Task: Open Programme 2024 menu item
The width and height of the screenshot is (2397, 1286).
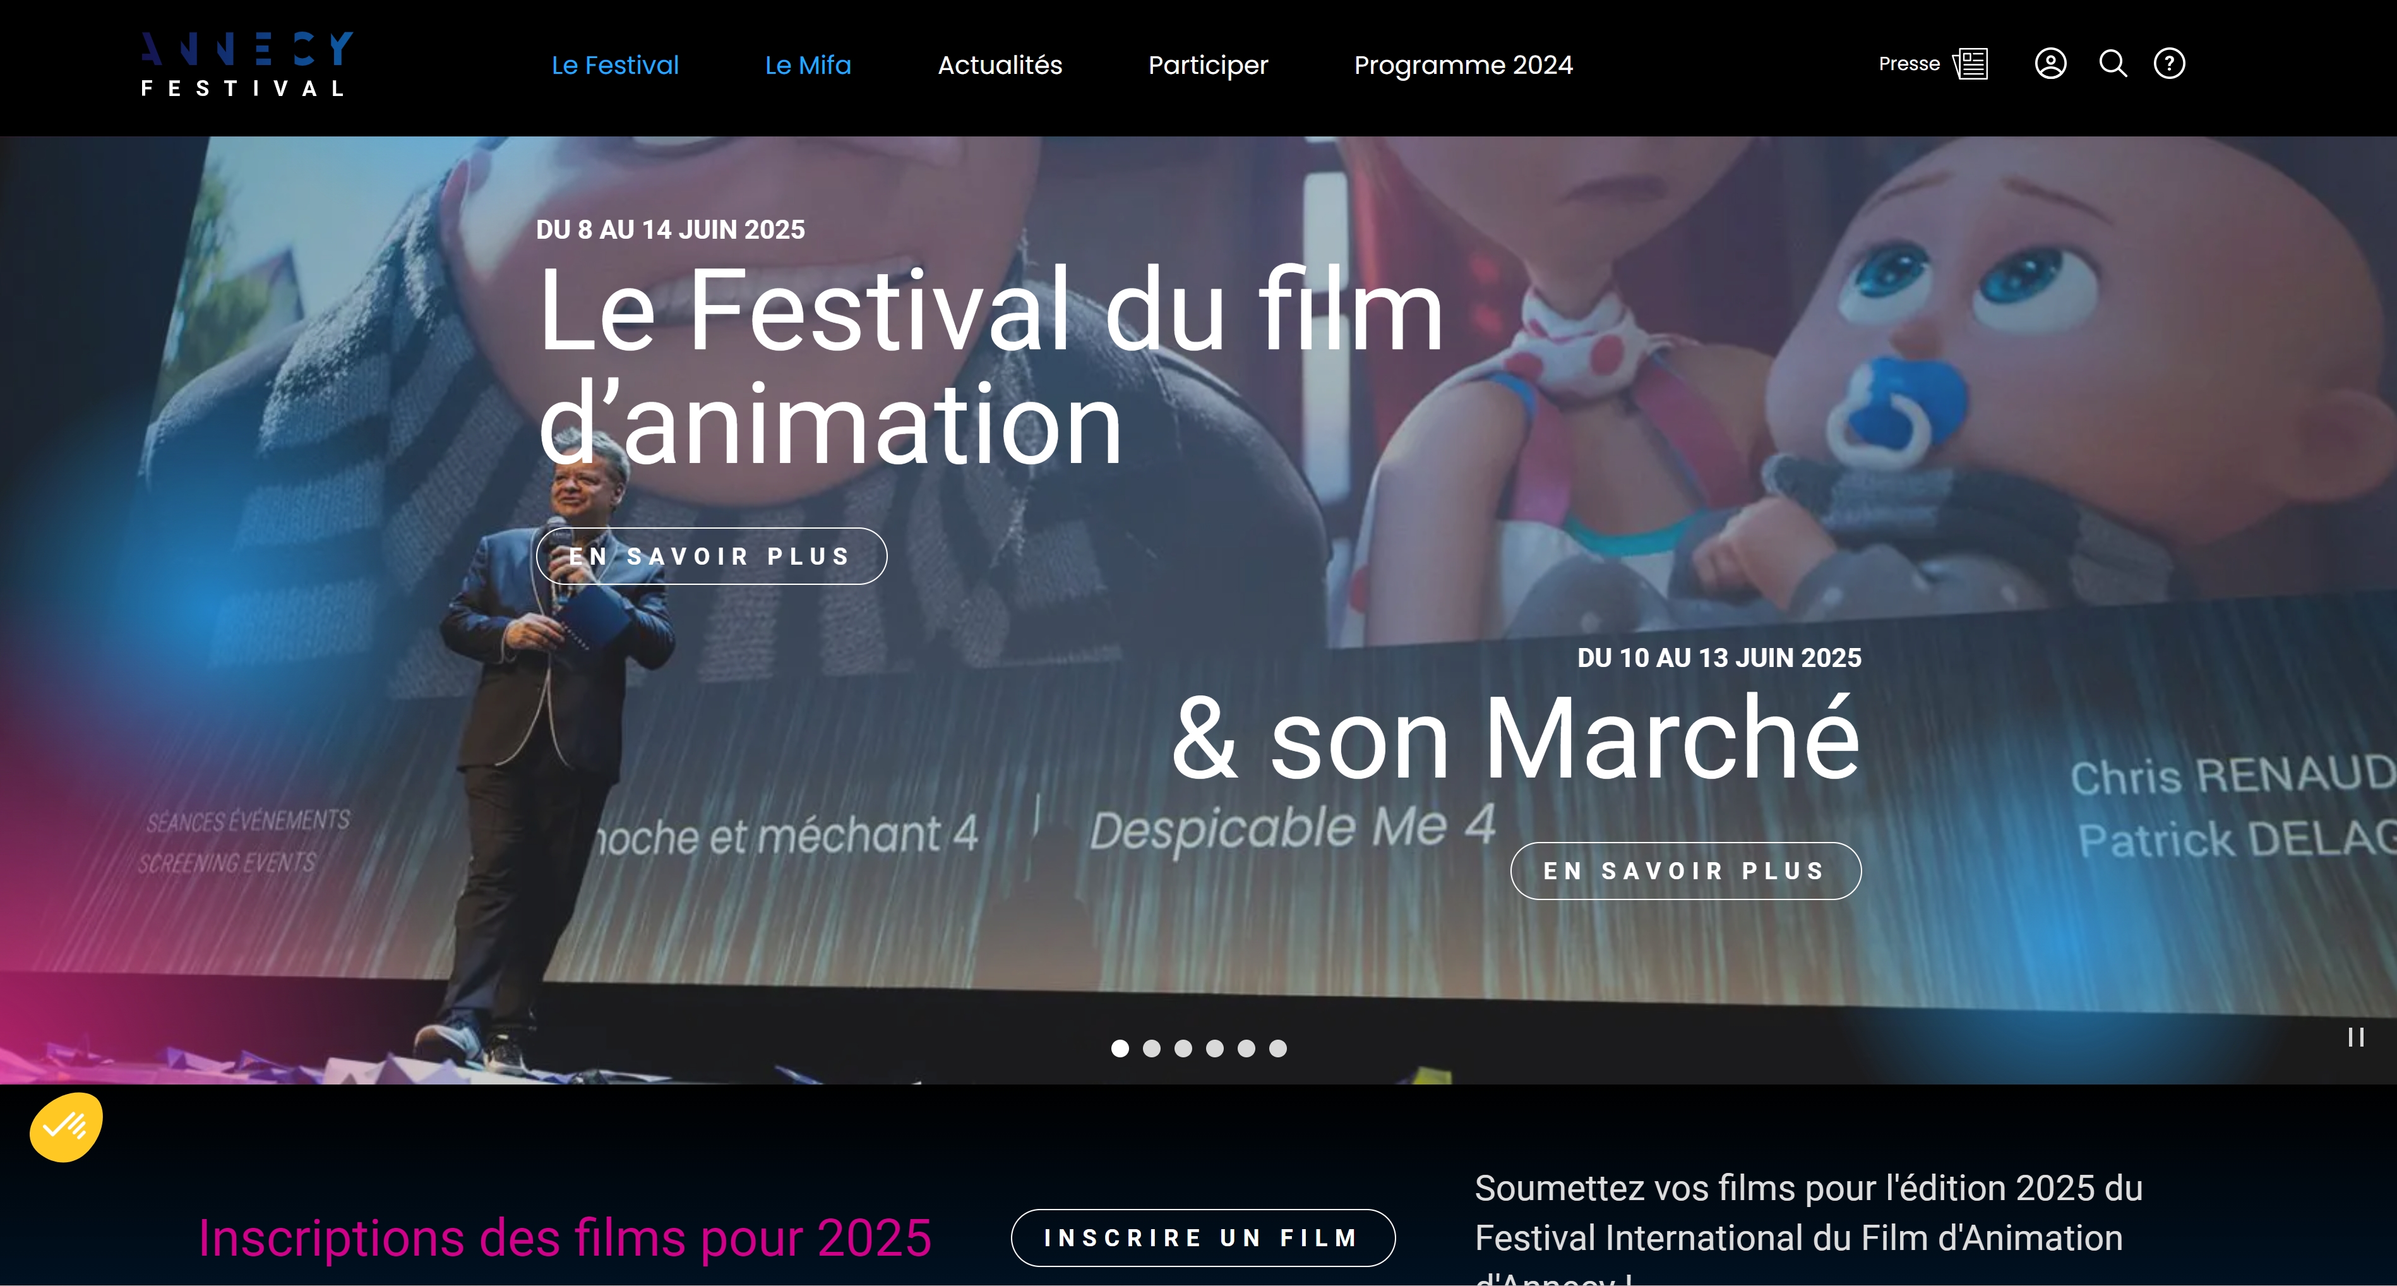Action: (1463, 65)
